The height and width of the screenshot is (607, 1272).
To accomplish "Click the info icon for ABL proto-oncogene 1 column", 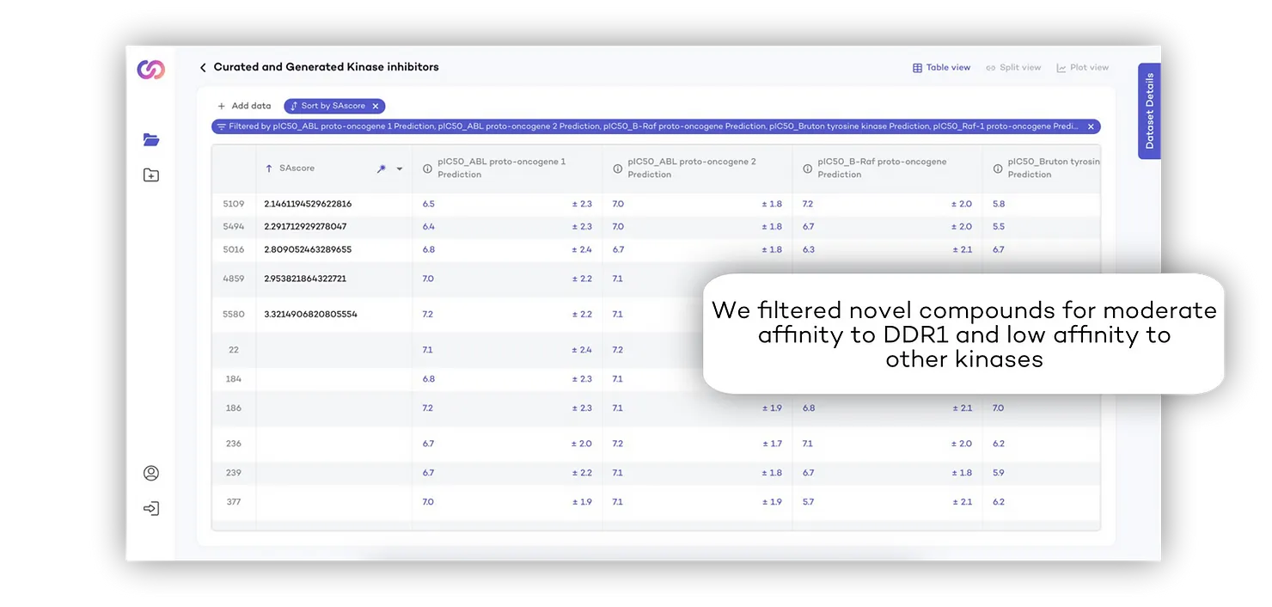I will (x=427, y=169).
